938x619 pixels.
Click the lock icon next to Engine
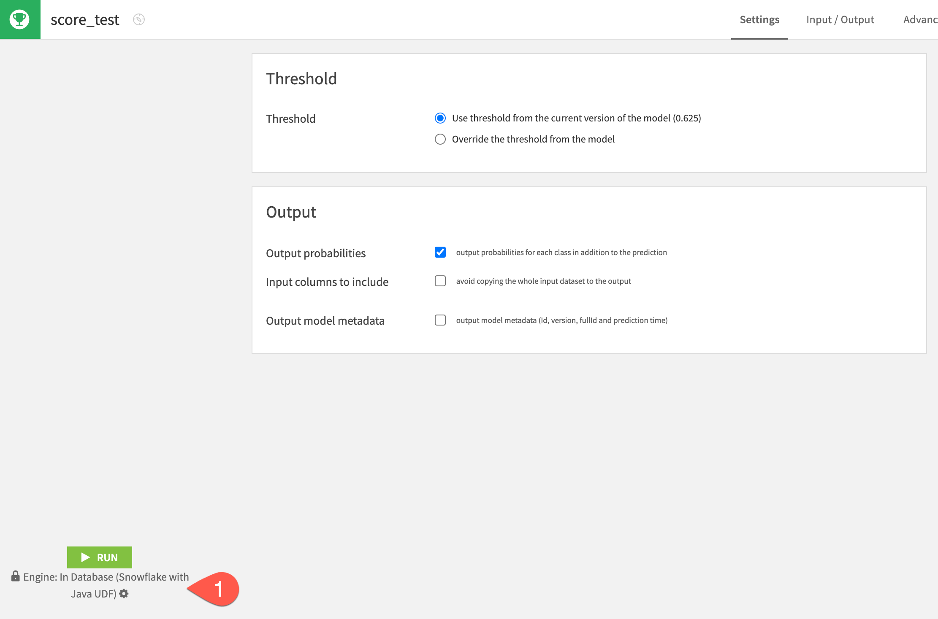pos(16,576)
